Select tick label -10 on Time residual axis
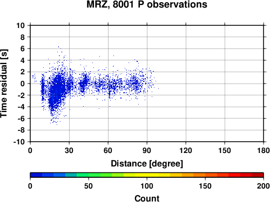The image size is (270, 202). pyautogui.click(x=19, y=142)
